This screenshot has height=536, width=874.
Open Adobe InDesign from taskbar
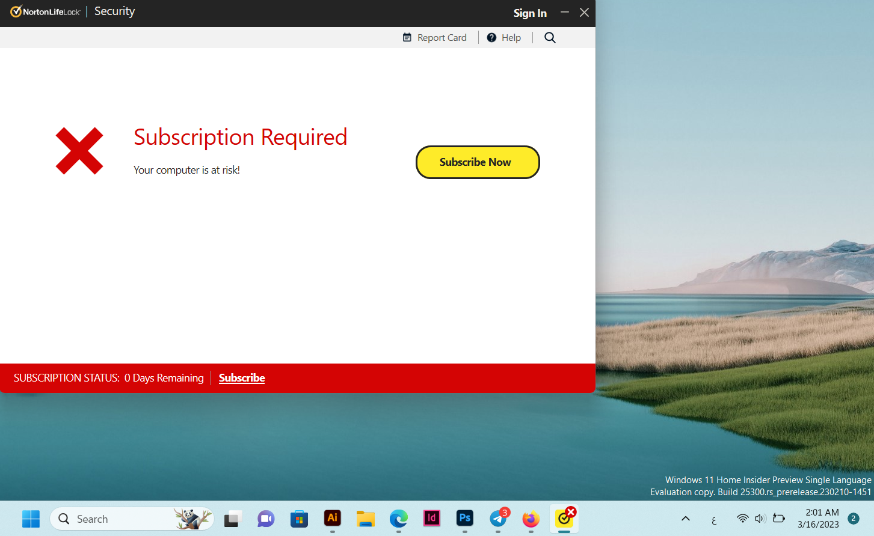pos(431,518)
